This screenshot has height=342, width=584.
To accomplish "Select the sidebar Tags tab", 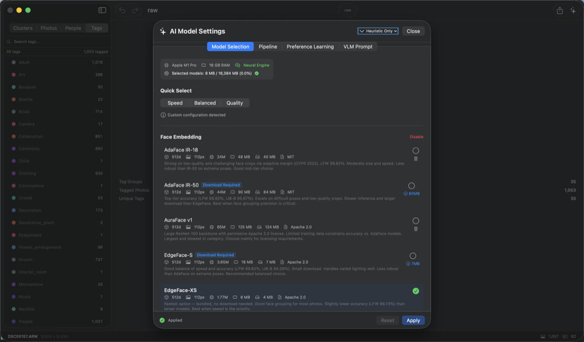I will (97, 28).
